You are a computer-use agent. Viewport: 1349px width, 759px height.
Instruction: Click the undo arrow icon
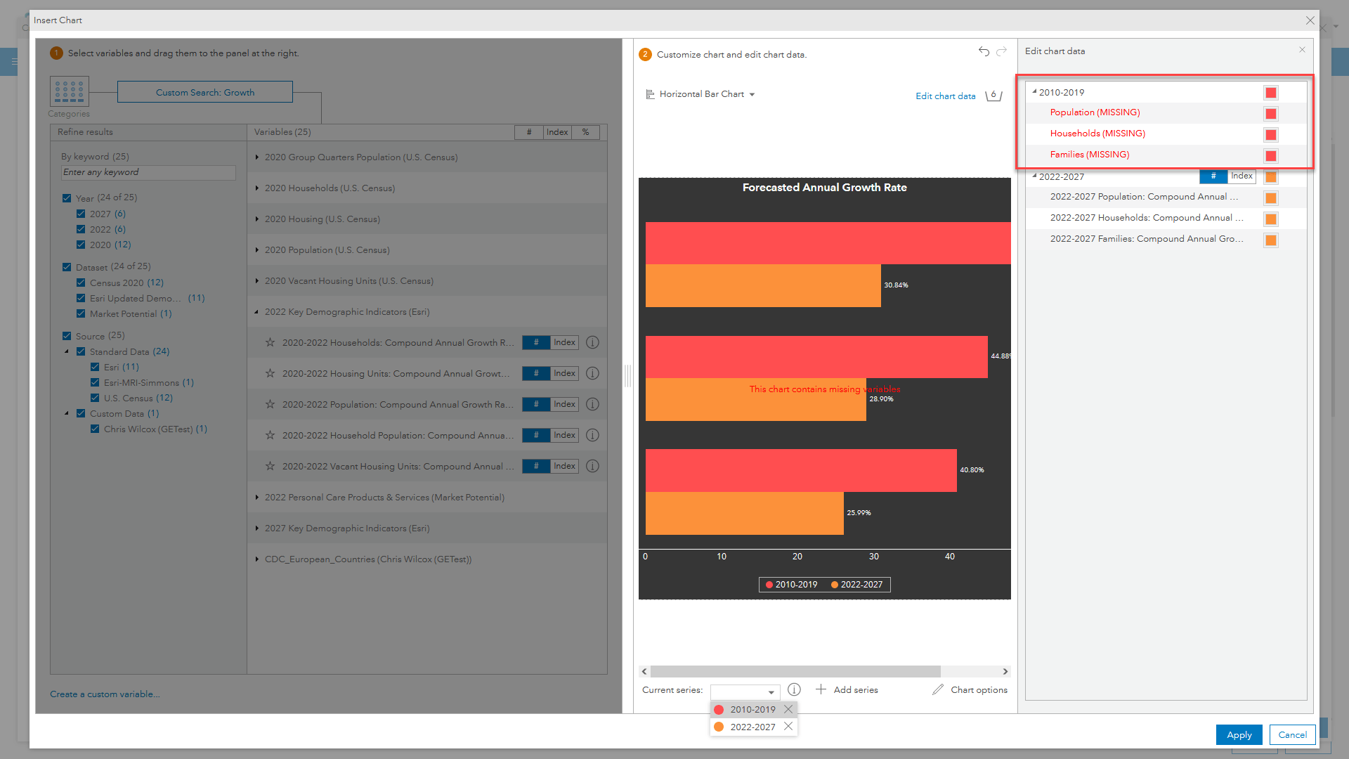point(984,51)
